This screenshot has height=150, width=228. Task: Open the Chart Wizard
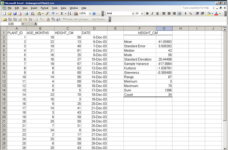[x=76, y=14]
